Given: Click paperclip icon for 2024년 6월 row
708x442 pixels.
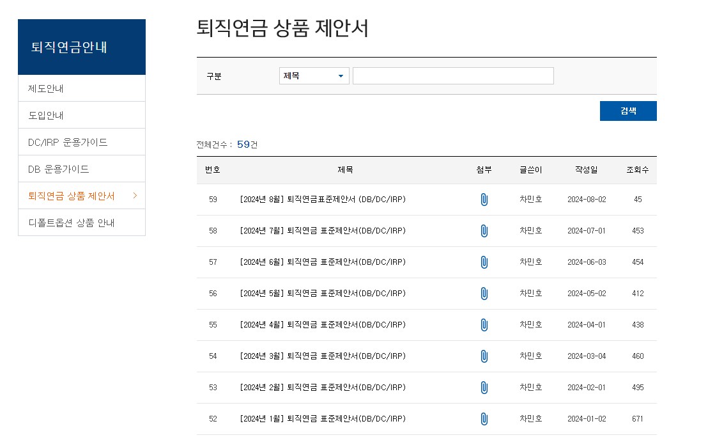Looking at the screenshot, I should point(484,262).
